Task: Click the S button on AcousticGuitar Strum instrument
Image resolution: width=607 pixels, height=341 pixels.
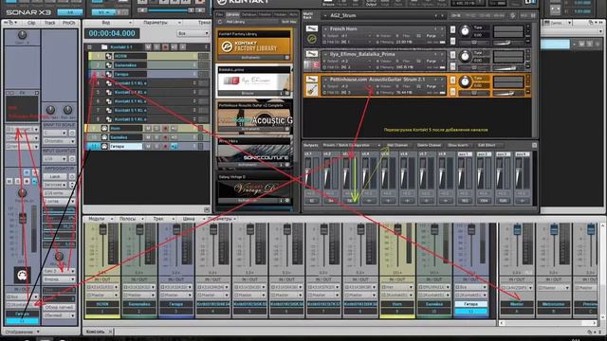Action: [x=452, y=81]
